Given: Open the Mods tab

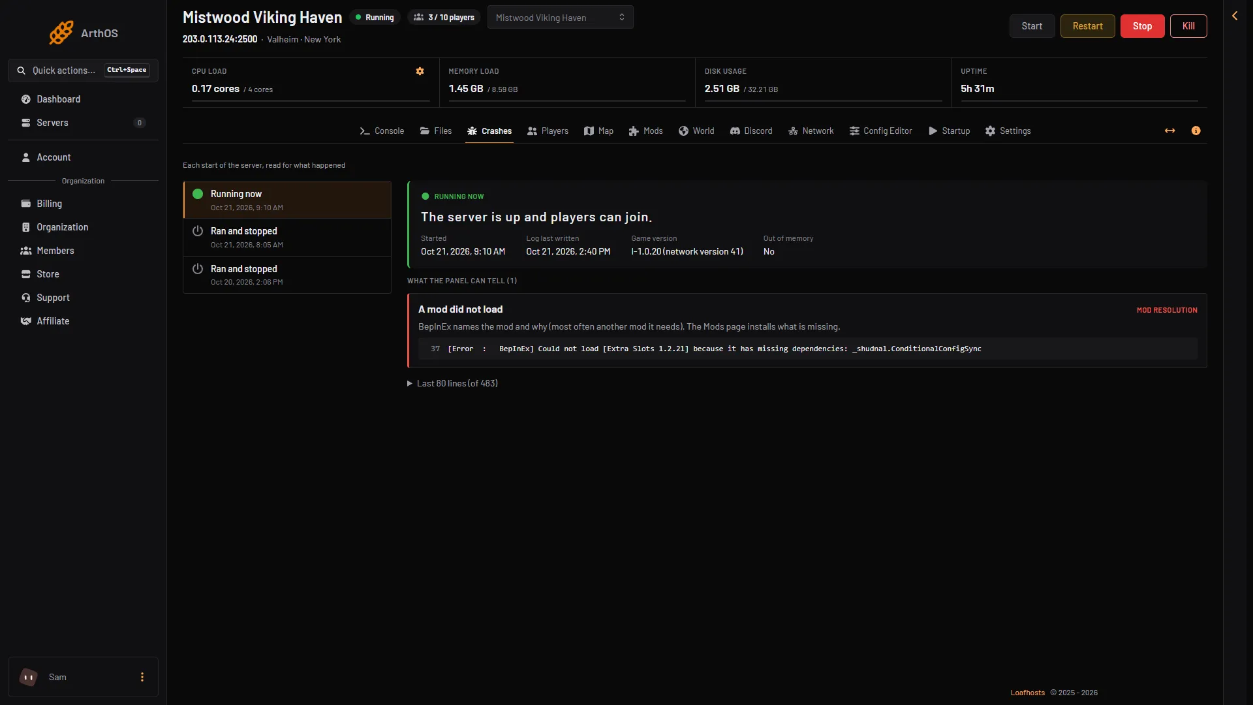Looking at the screenshot, I should point(645,131).
